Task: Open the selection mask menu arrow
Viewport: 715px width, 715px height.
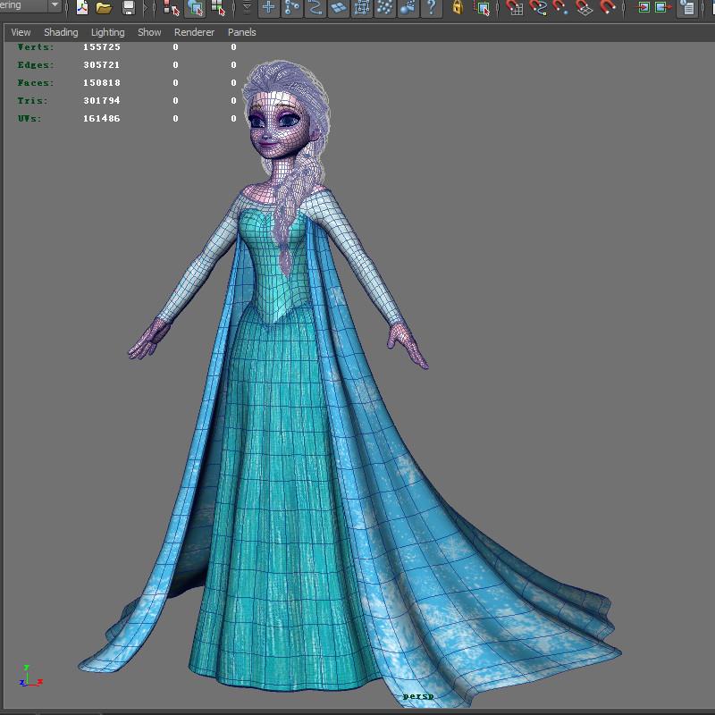Action: pos(248,8)
